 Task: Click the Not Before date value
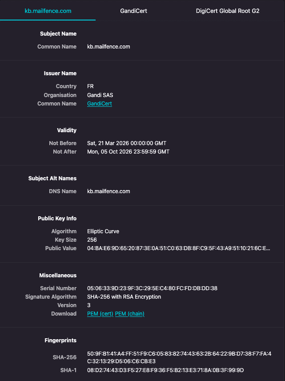pyautogui.click(x=127, y=143)
